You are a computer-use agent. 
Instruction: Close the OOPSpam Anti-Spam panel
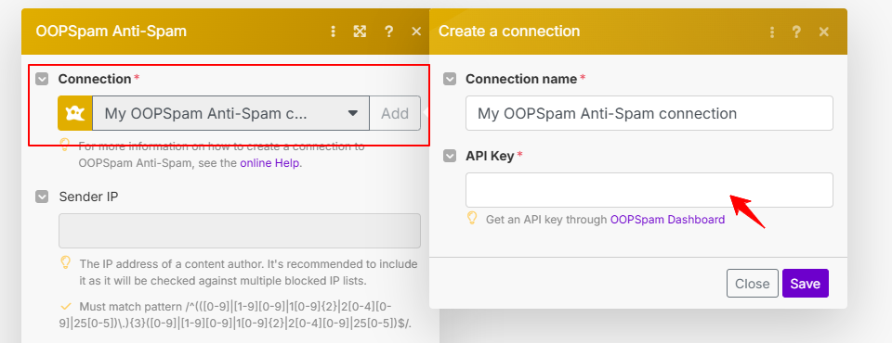(416, 32)
